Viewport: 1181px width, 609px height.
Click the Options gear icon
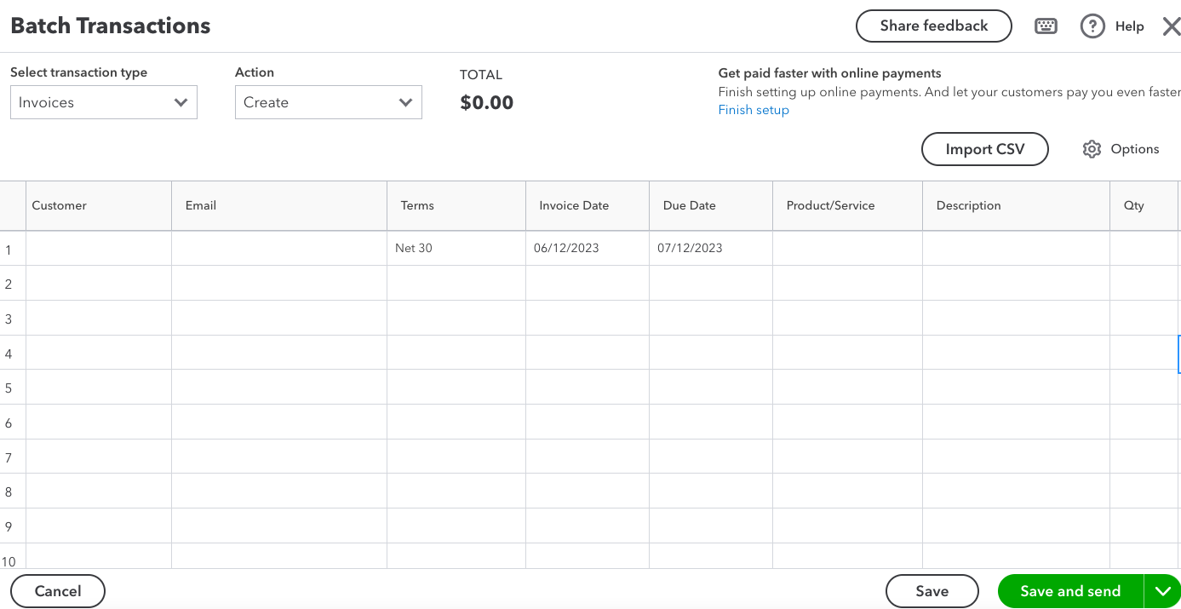coord(1092,149)
